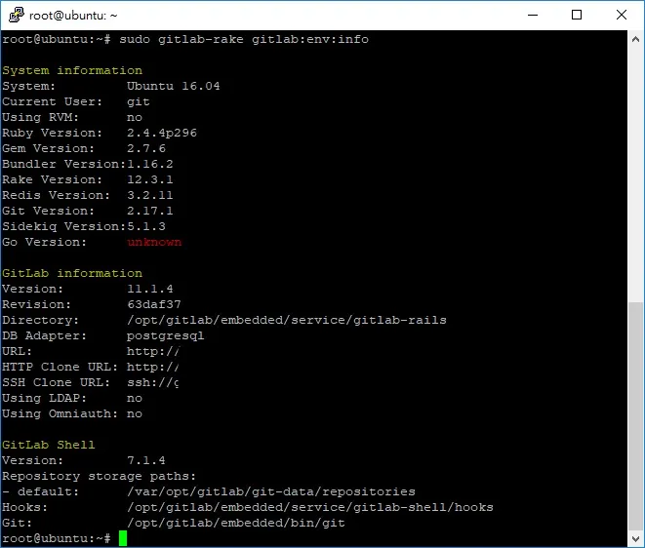
Task: Click the hooks path ending 'gitlab-shell/hooks'
Action: (x=310, y=508)
